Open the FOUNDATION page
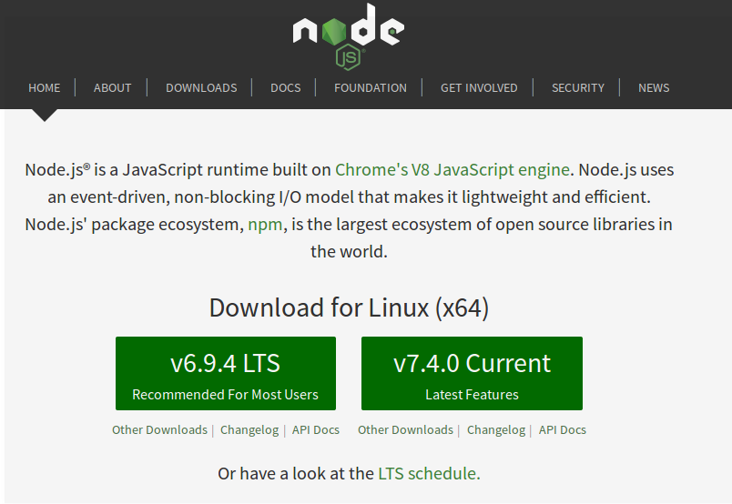 click(371, 87)
